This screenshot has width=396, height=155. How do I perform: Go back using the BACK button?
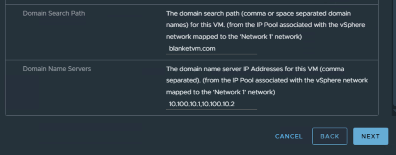329,136
